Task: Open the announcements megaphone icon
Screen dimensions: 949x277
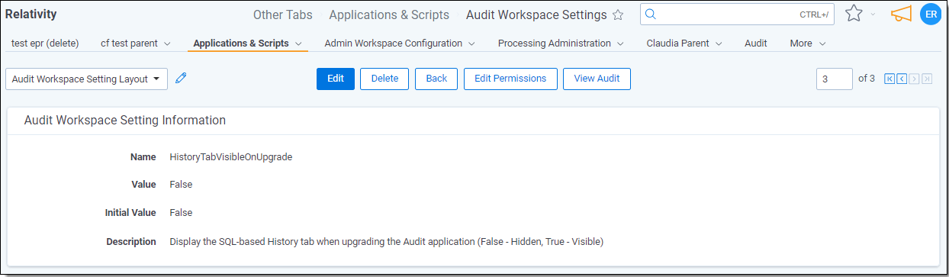Action: (x=902, y=14)
